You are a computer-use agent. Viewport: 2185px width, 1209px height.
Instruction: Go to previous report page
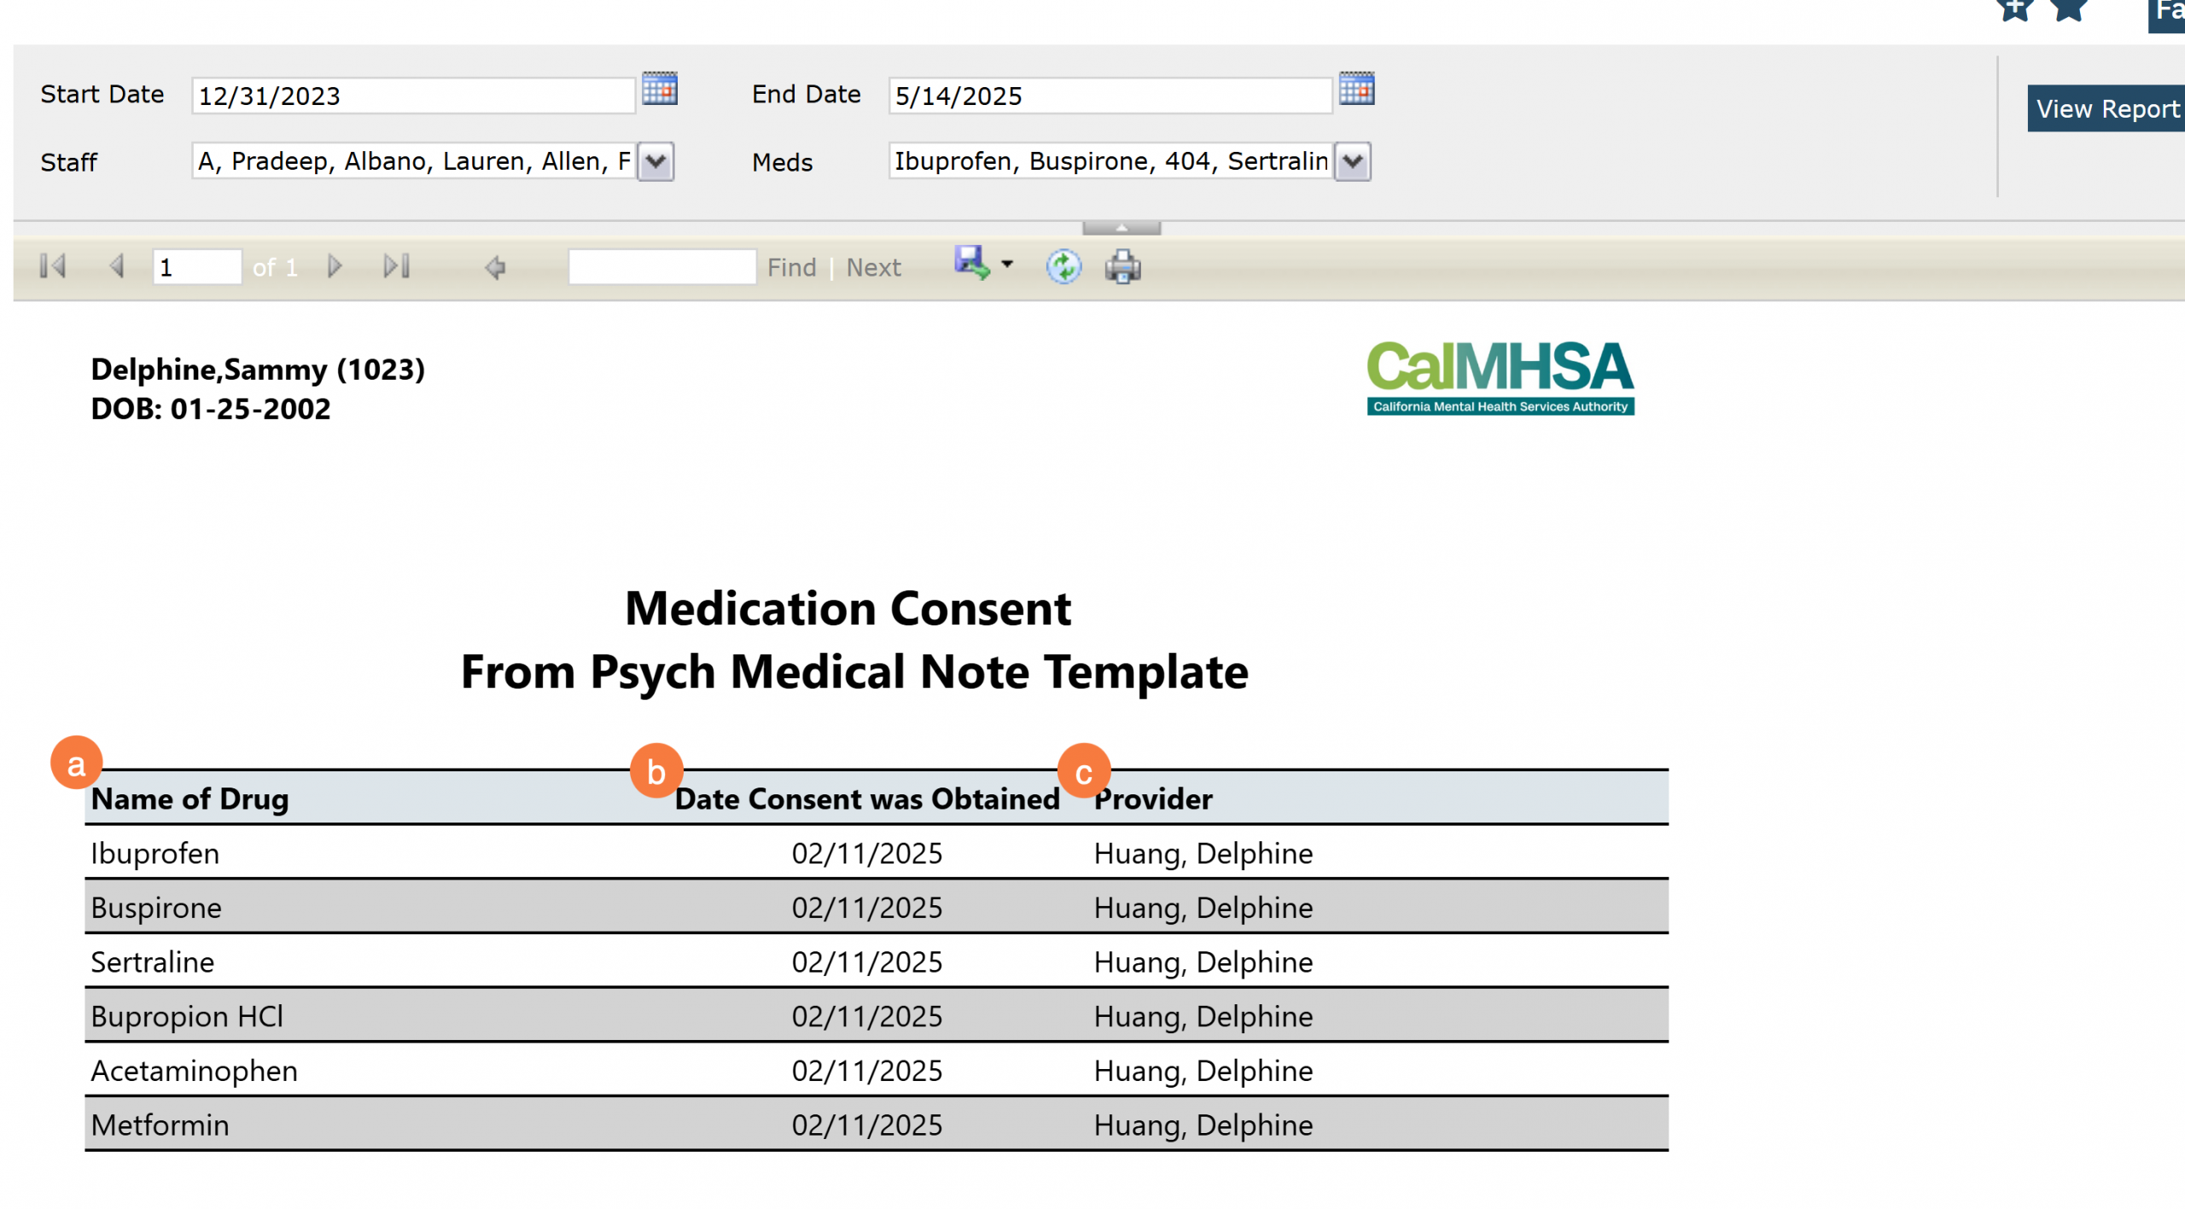117,267
